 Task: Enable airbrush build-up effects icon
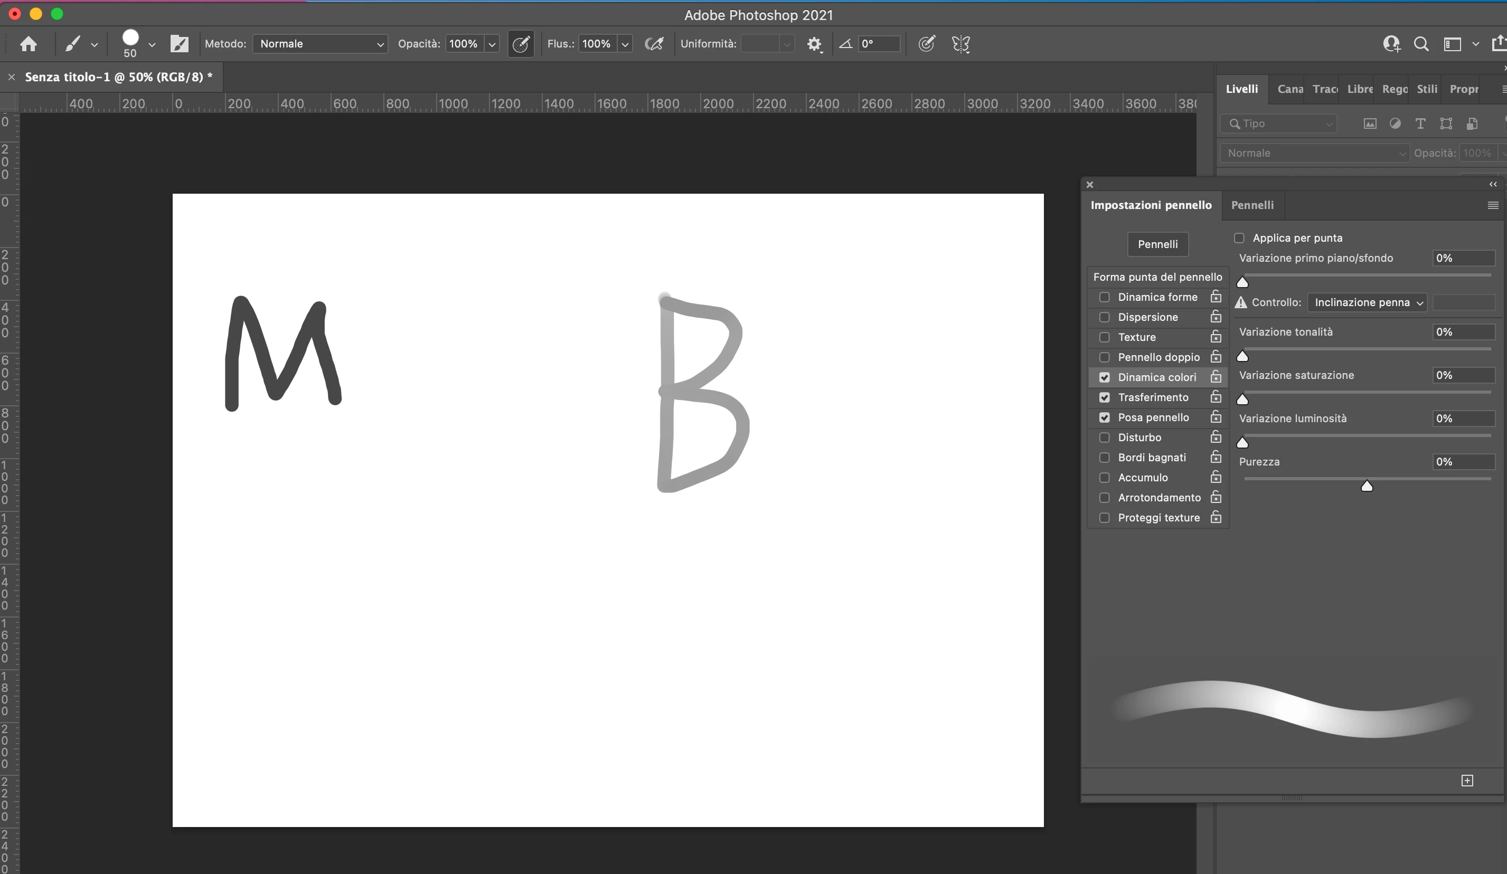point(654,44)
